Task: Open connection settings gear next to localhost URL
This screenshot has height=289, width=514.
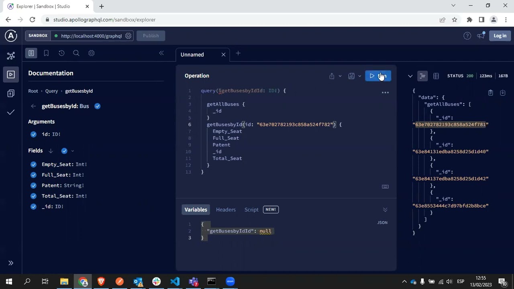Action: pos(128,36)
